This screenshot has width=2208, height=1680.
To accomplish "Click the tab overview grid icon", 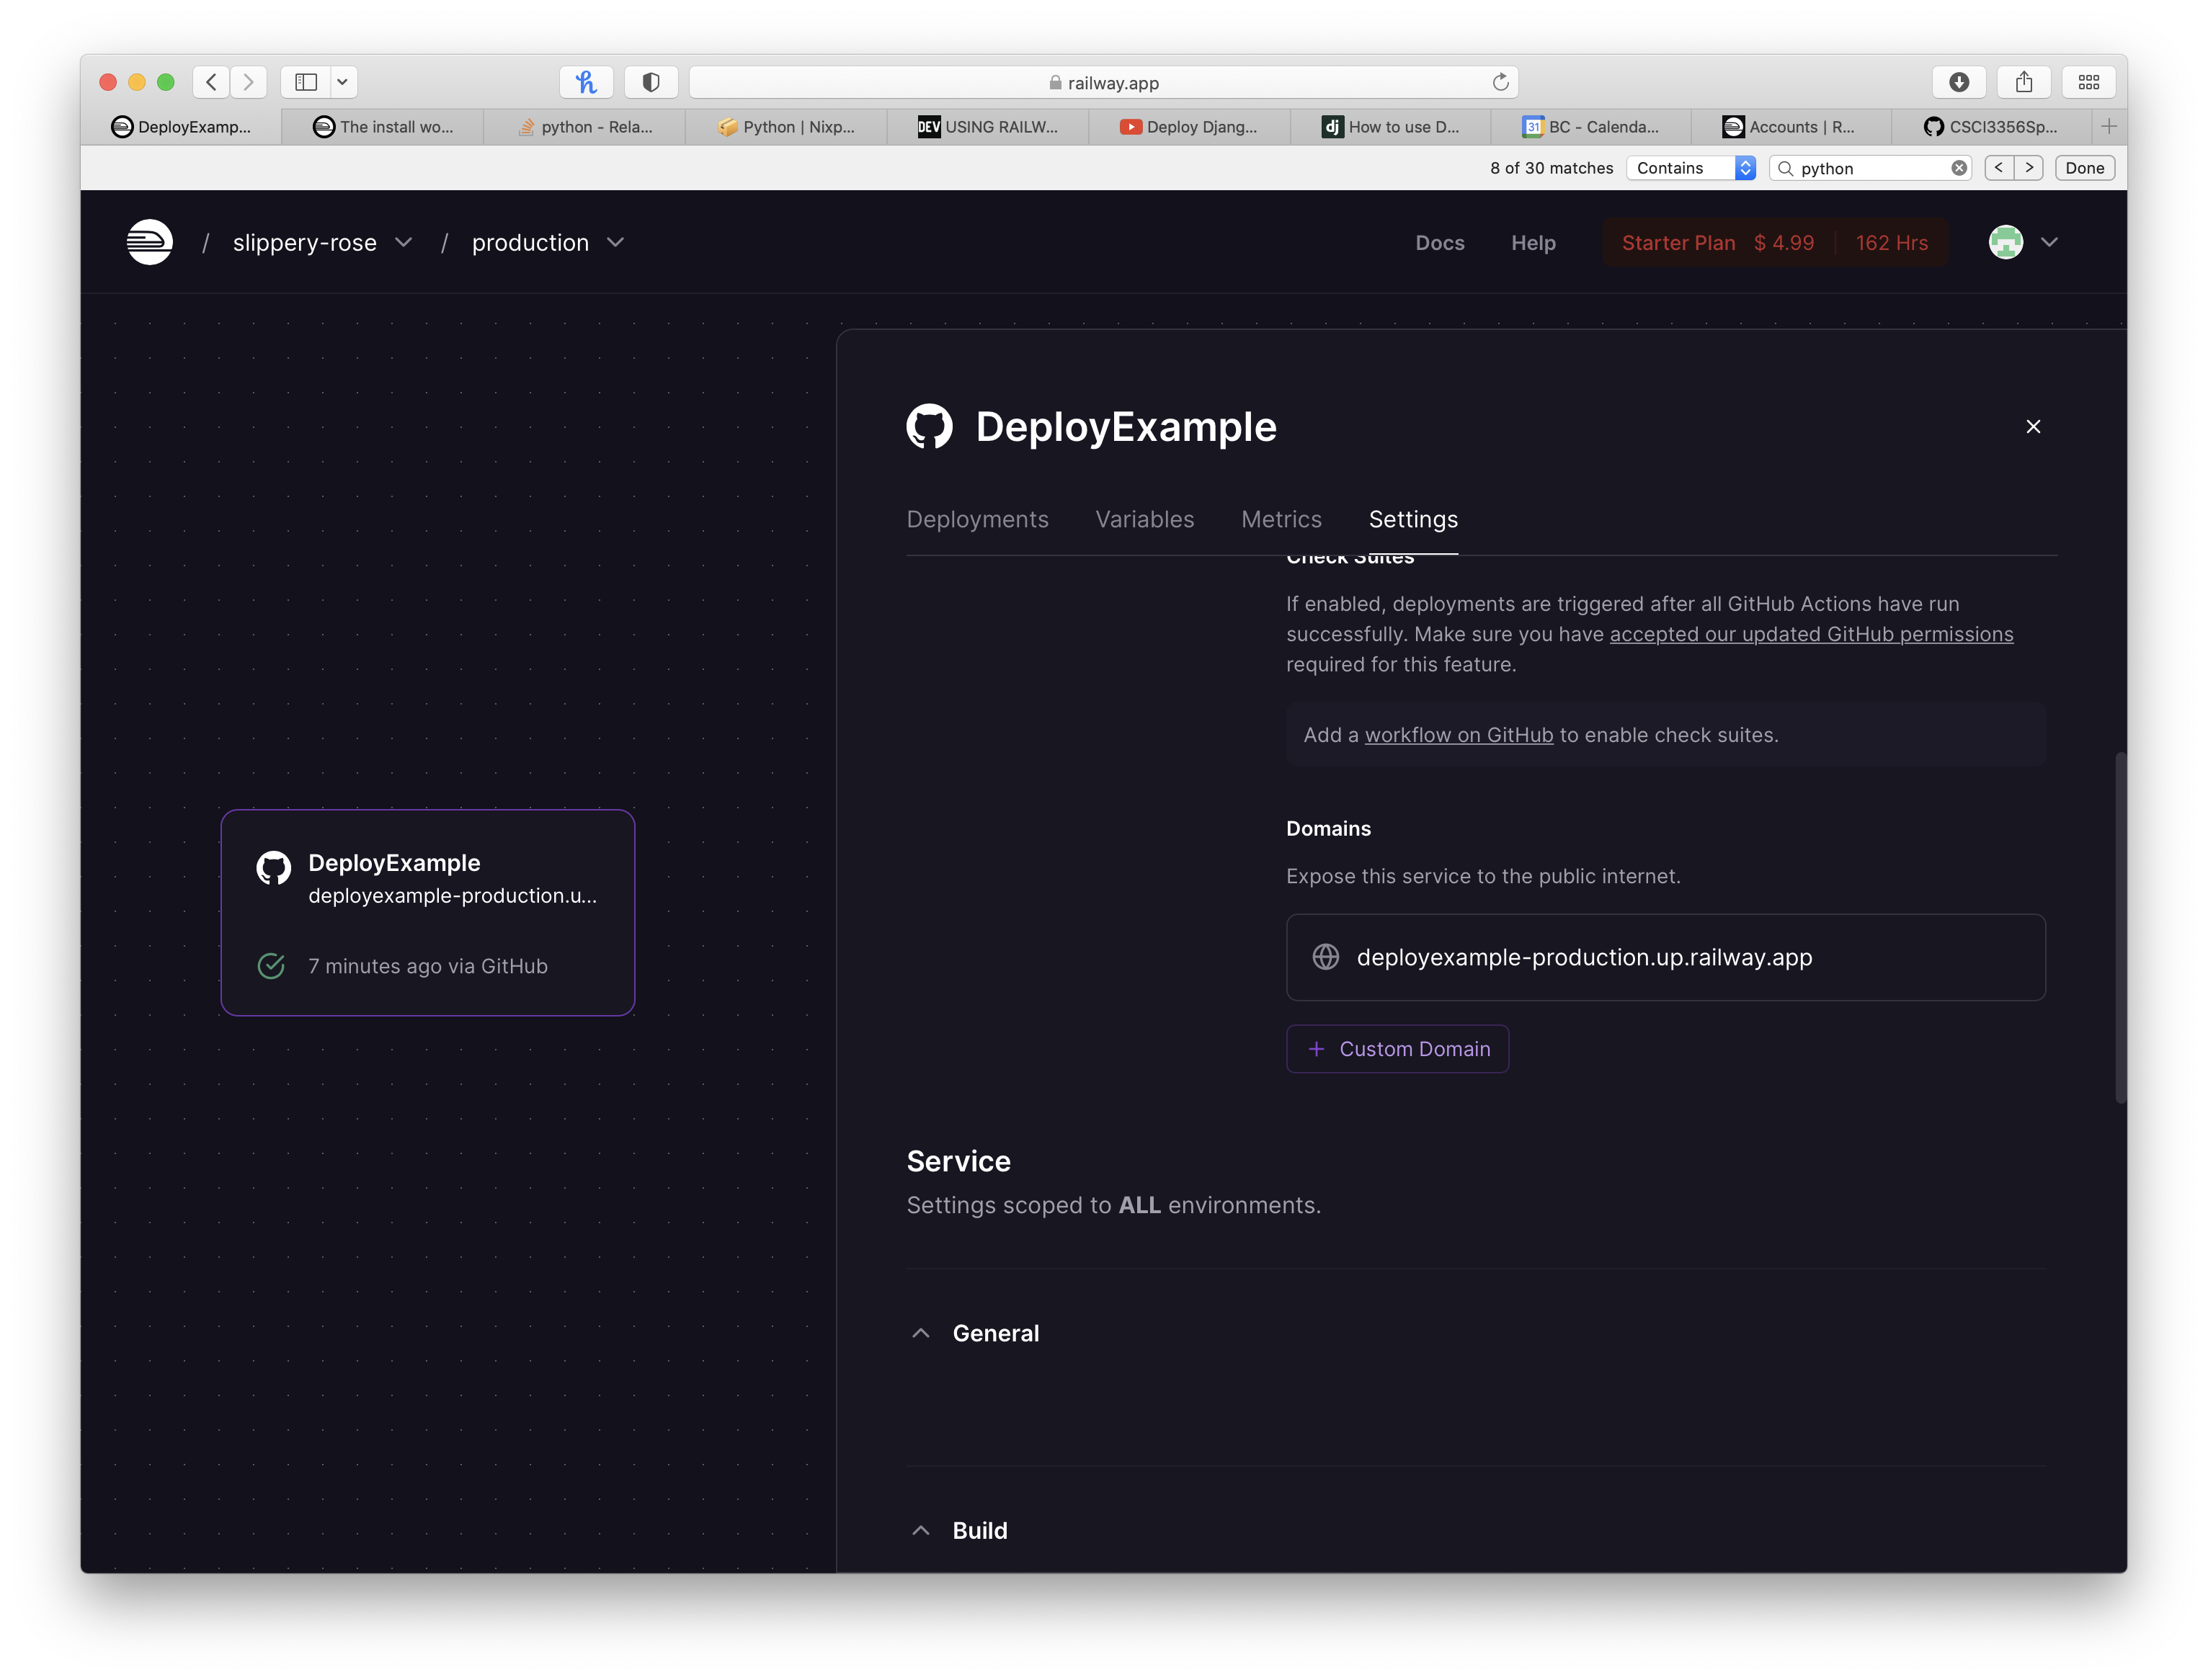I will (2089, 82).
